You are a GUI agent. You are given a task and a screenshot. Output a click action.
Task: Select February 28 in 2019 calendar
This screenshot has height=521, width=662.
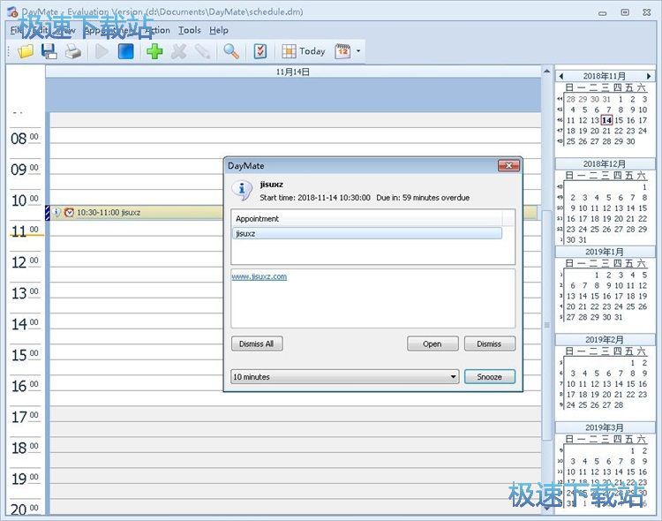(619, 404)
